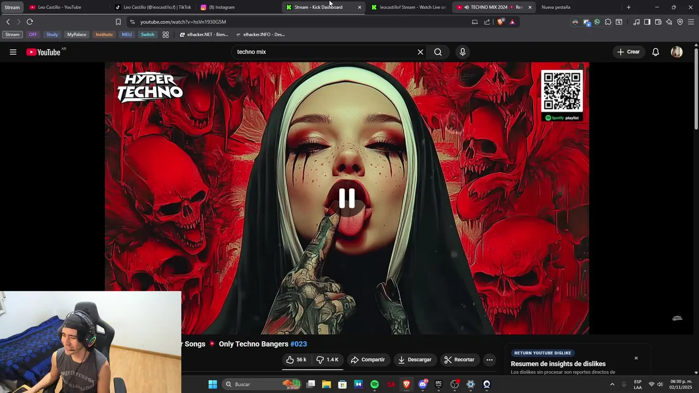This screenshot has height=393, width=699.
Task: Open the Switch bookmark folder
Action: tap(147, 34)
